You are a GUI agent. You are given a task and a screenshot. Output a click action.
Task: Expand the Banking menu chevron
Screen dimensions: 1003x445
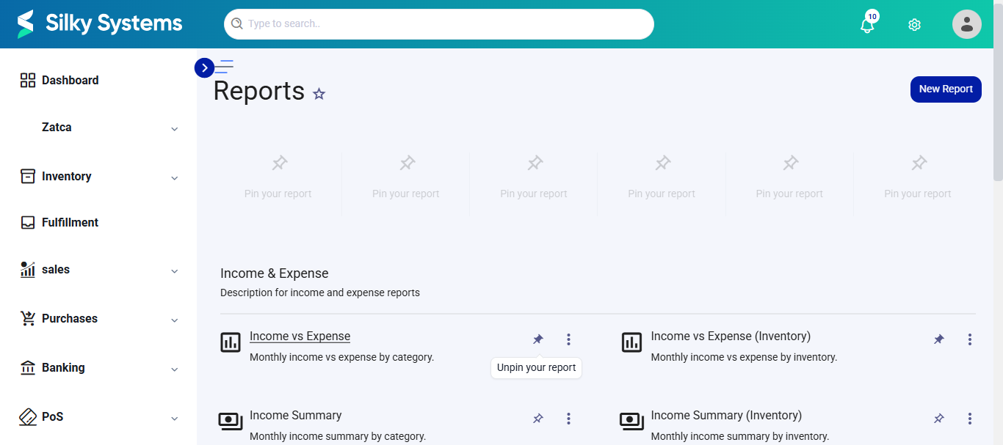point(175,369)
